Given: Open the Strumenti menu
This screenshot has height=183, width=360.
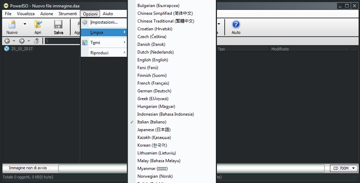Looking at the screenshot, I should click(68, 14).
